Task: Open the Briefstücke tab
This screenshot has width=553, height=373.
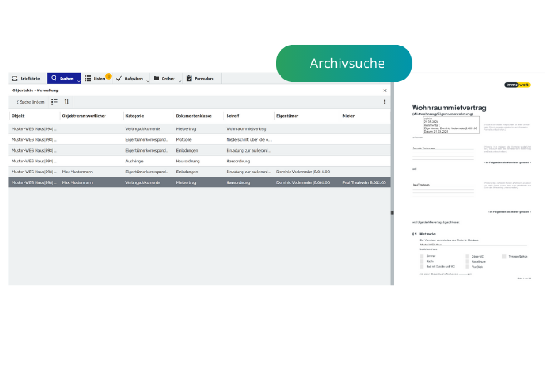Action: pyautogui.click(x=27, y=79)
